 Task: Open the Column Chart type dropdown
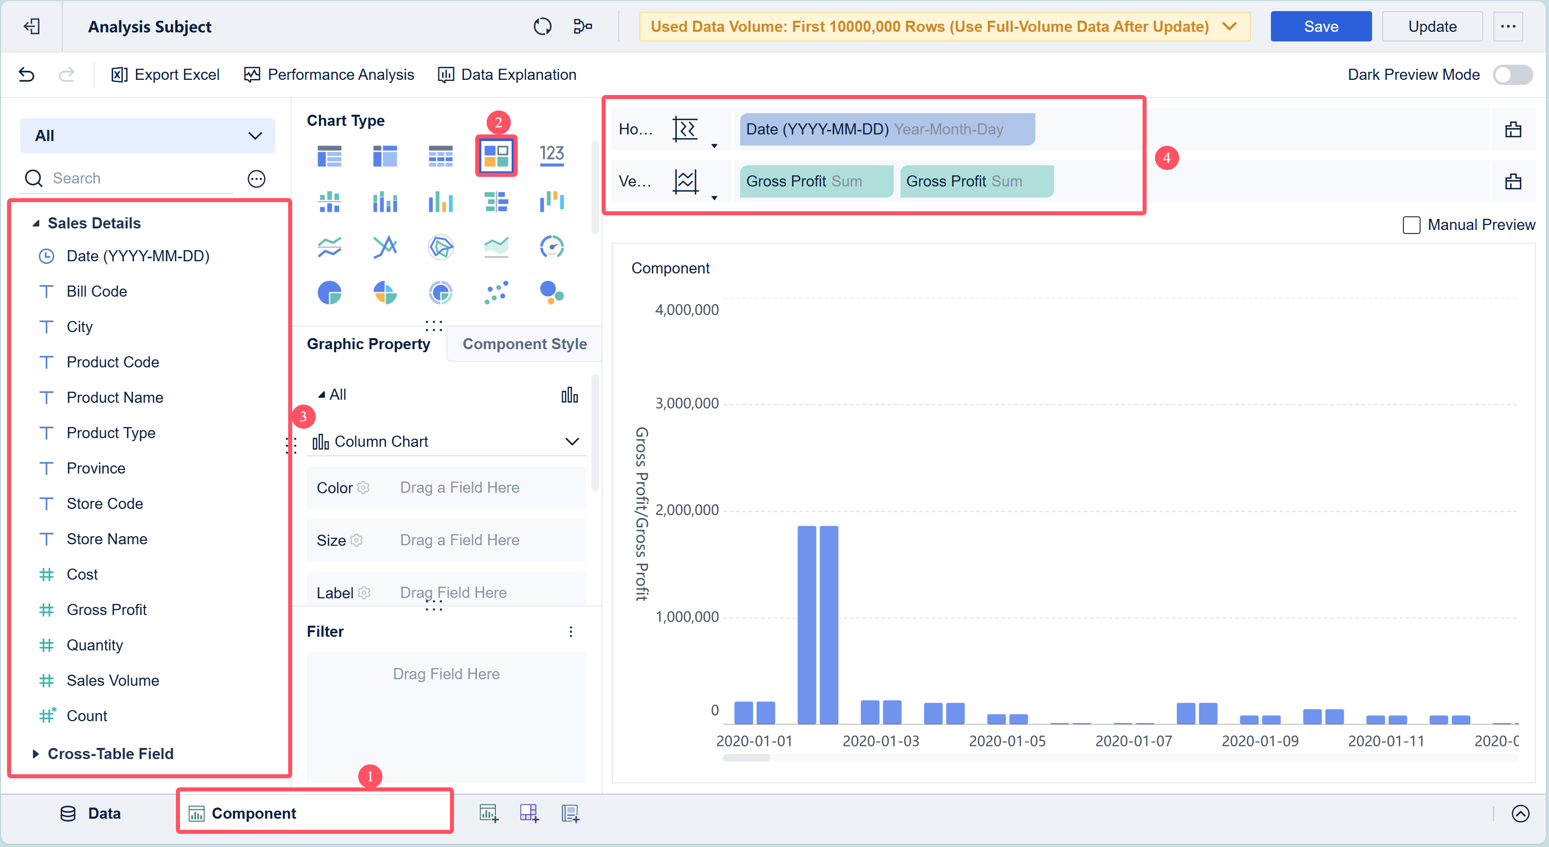tap(445, 441)
